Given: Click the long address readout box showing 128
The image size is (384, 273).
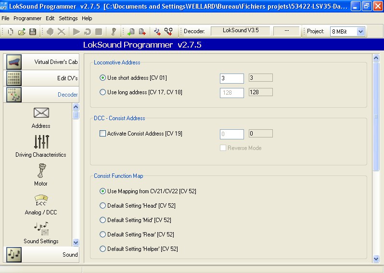Looking at the screenshot, I should point(261,92).
